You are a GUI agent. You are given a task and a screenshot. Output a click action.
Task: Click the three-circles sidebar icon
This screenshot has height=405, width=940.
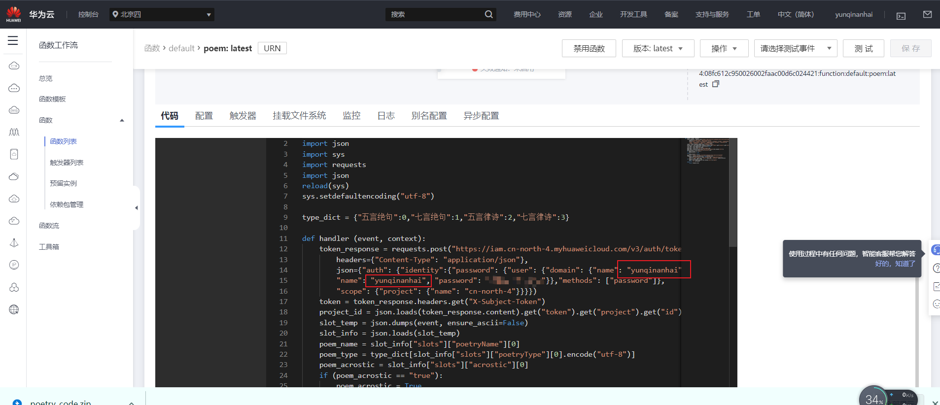(14, 287)
